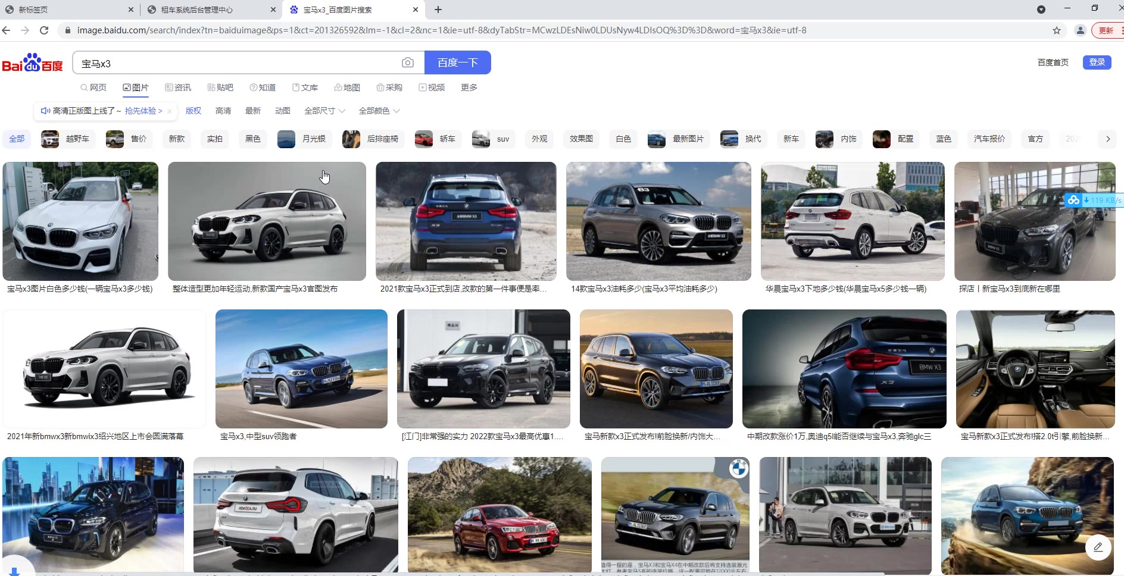Open the BMW interior dashboard thumbnail

click(x=1035, y=369)
